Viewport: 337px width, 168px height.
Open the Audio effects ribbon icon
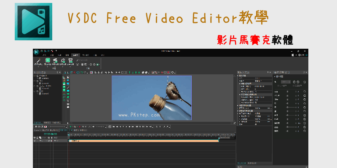[x=63, y=60]
